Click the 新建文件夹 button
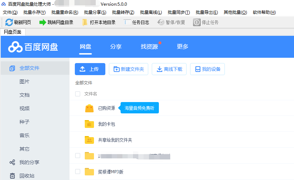Screen dimensions: 294x180 128,69
